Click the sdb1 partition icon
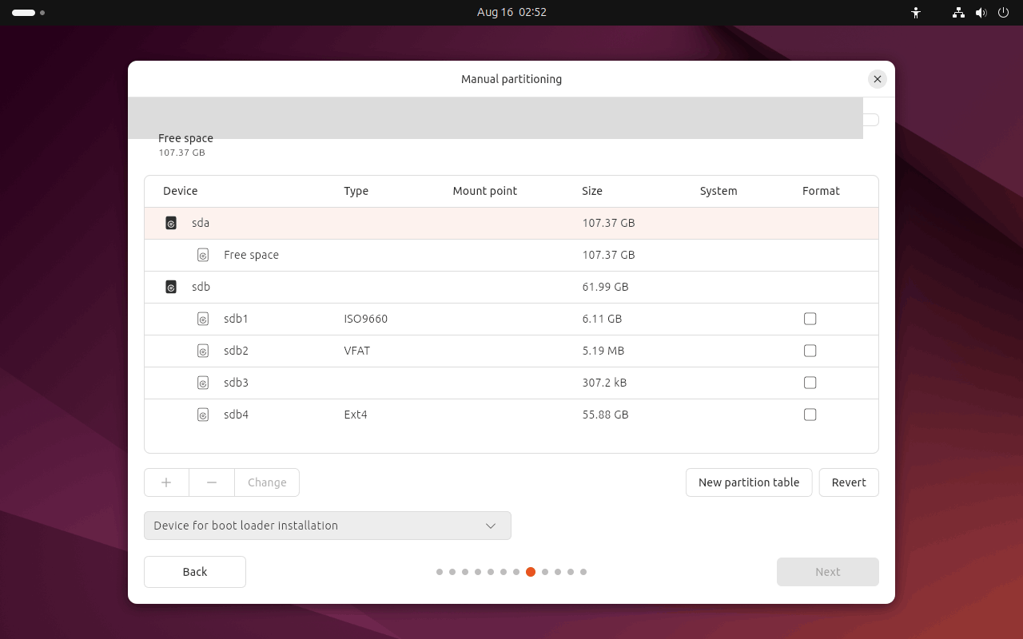This screenshot has height=639, width=1023. point(203,319)
